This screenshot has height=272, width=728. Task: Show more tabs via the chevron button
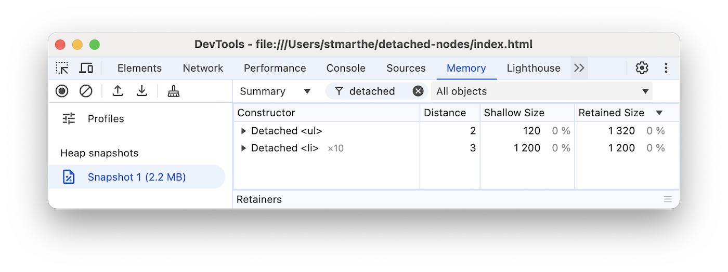[579, 68]
